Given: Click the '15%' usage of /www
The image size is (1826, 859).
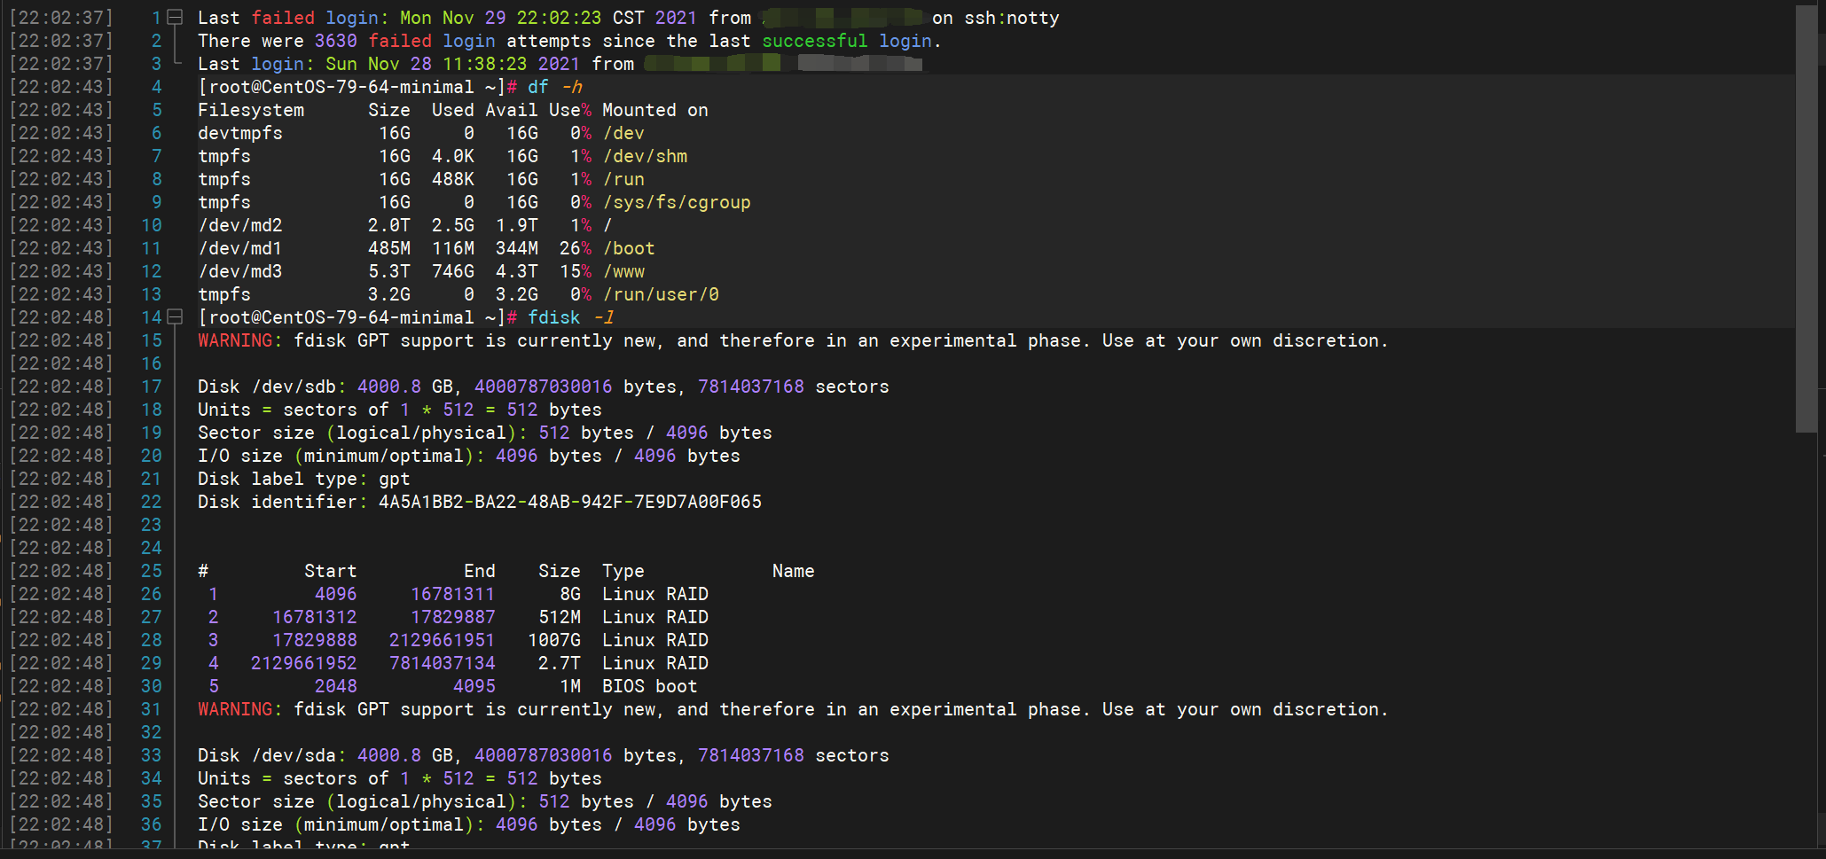Looking at the screenshot, I should click(x=576, y=271).
